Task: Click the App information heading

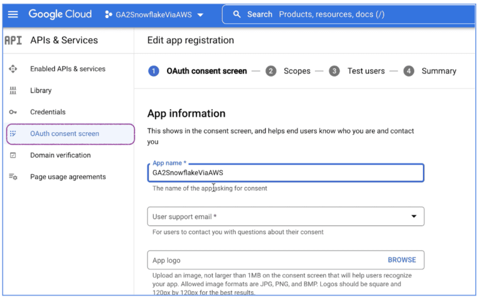Action: click(186, 113)
